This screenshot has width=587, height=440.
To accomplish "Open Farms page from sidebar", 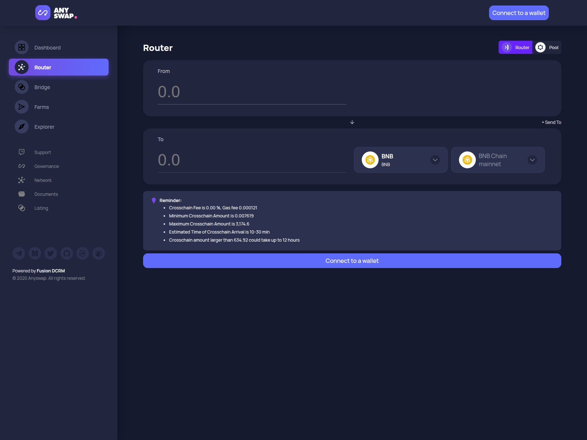I will tap(59, 107).
